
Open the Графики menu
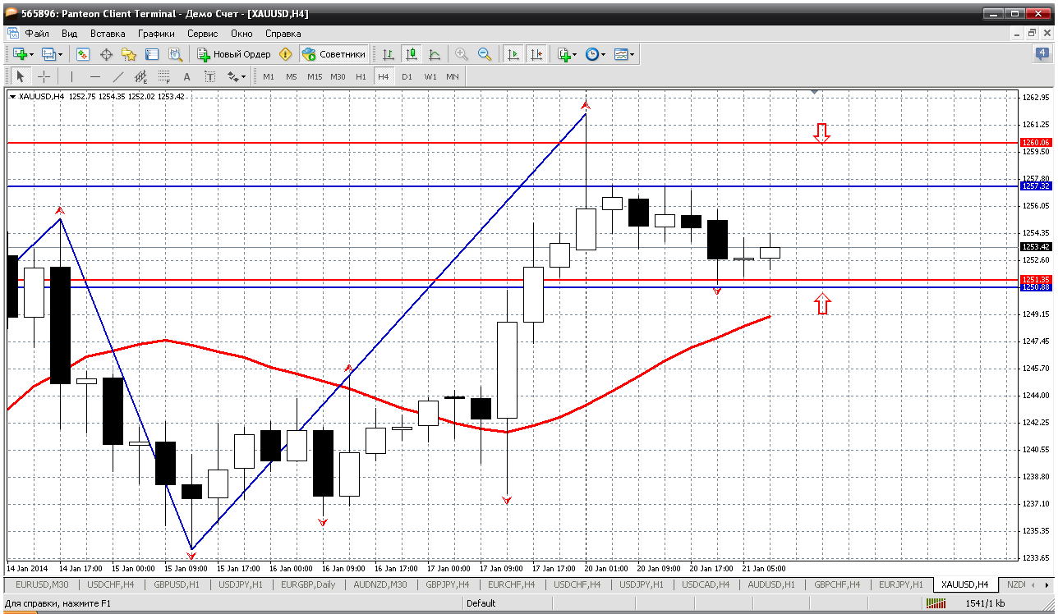click(156, 34)
